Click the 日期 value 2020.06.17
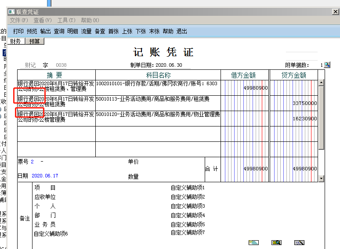 [x=45, y=176]
